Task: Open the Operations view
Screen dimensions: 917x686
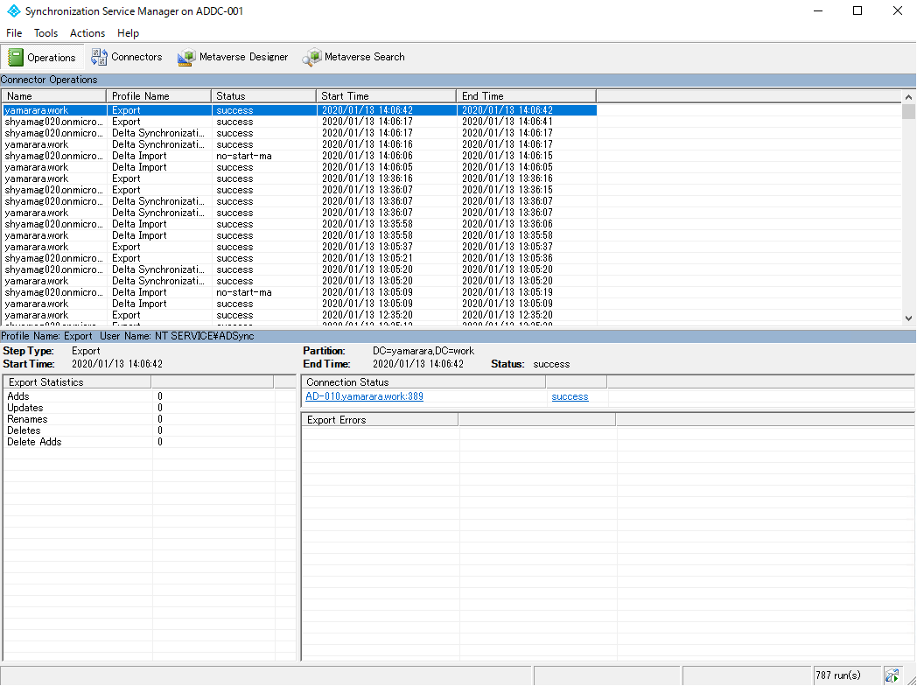Action: coord(43,57)
